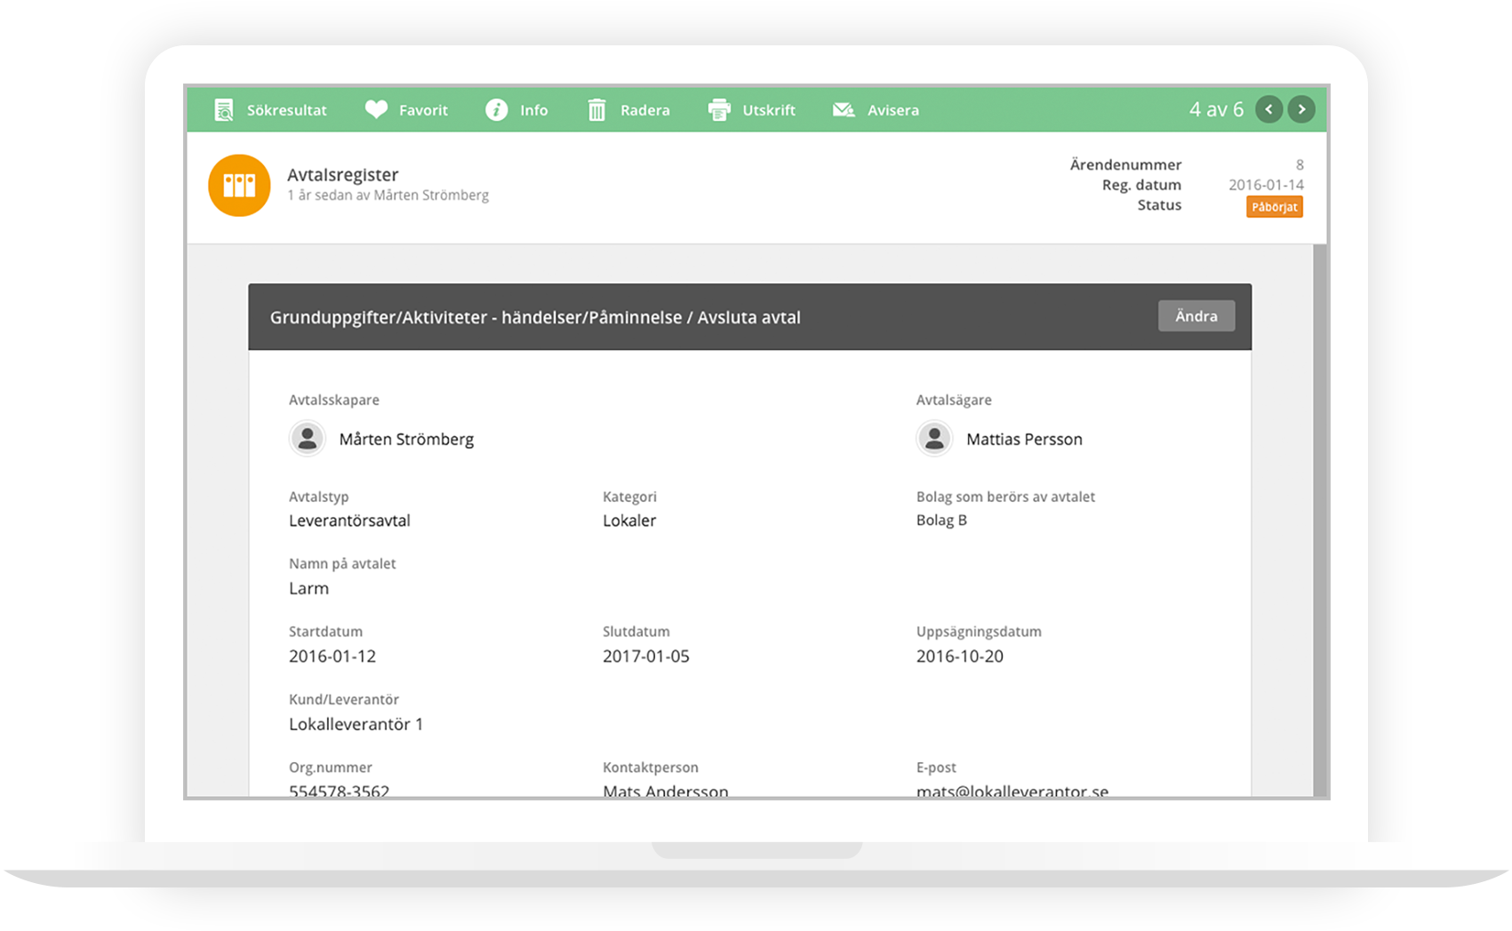Click the Utskrift printer icon

[x=718, y=110]
